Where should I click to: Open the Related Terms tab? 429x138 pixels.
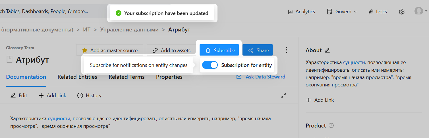coord(127,77)
